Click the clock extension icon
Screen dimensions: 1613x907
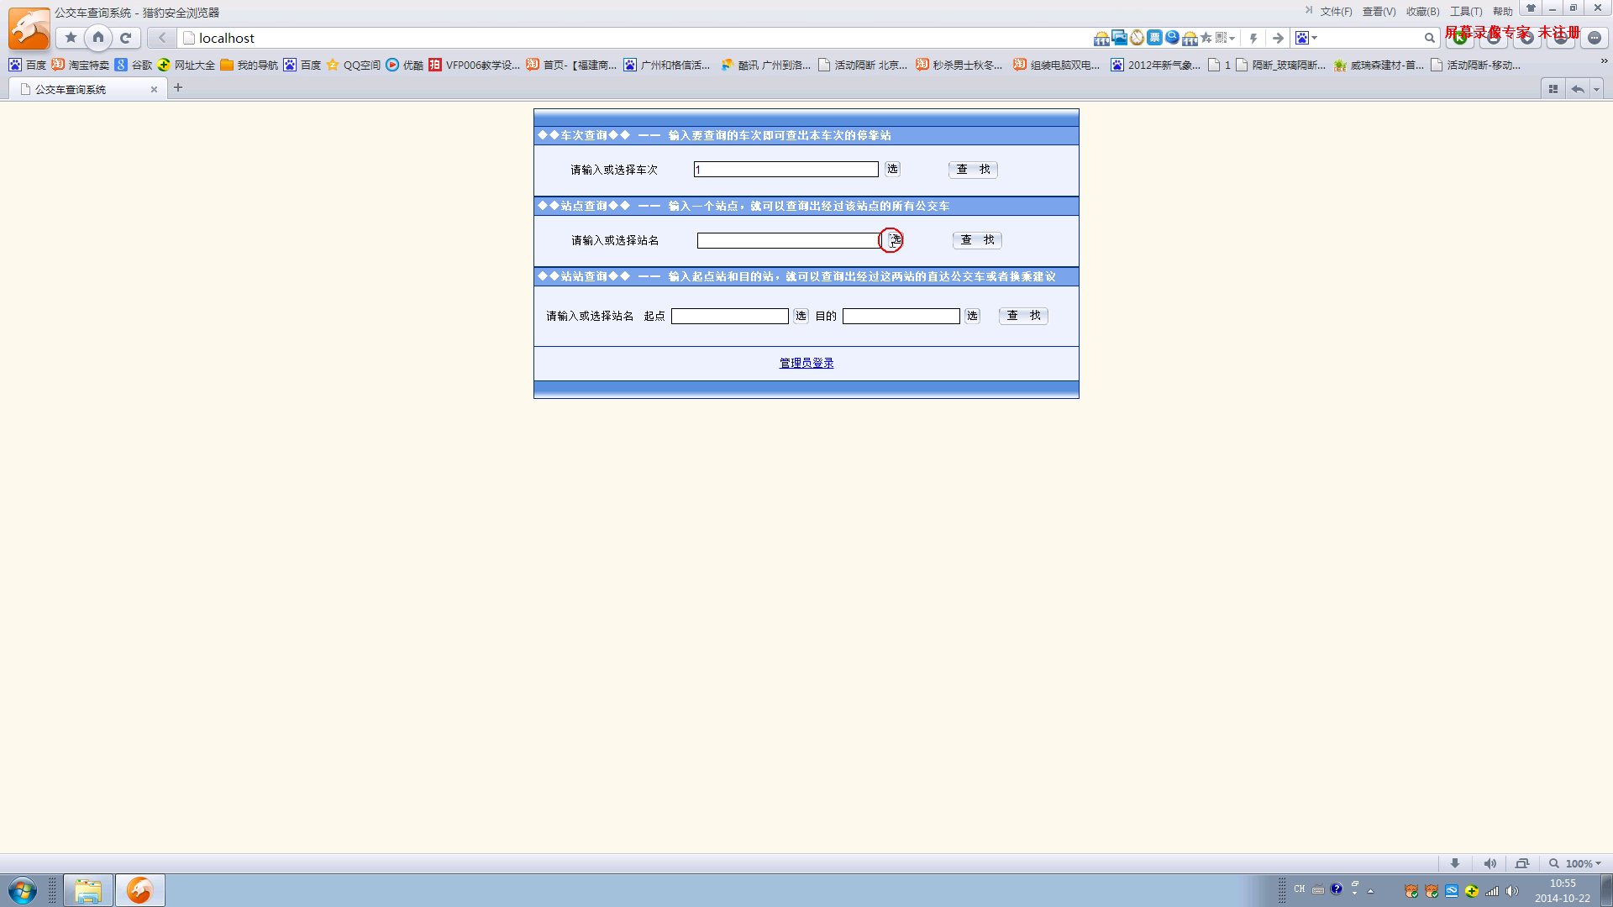(1137, 38)
